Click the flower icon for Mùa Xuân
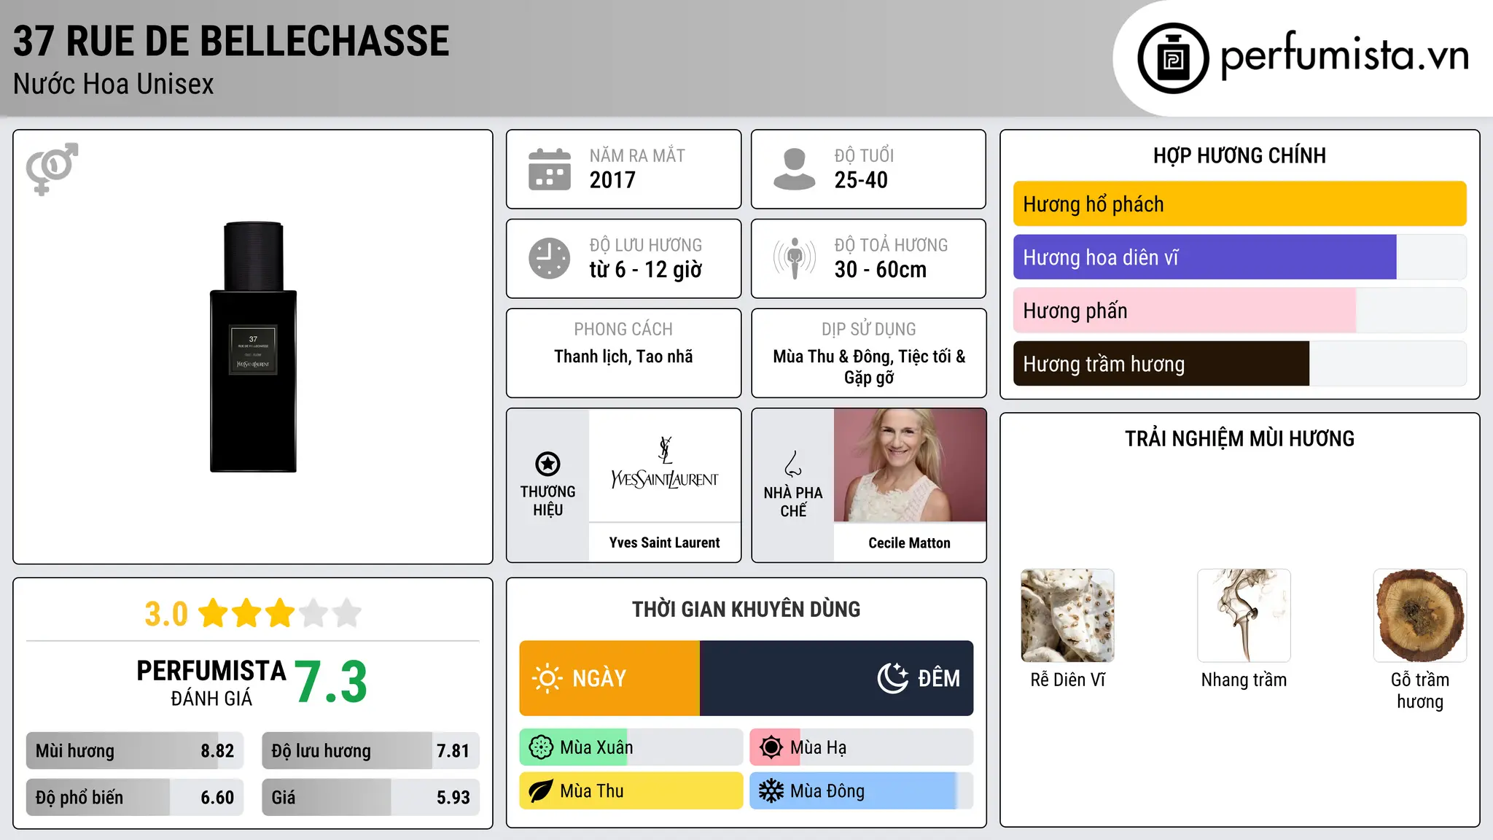This screenshot has height=840, width=1493. tap(541, 747)
